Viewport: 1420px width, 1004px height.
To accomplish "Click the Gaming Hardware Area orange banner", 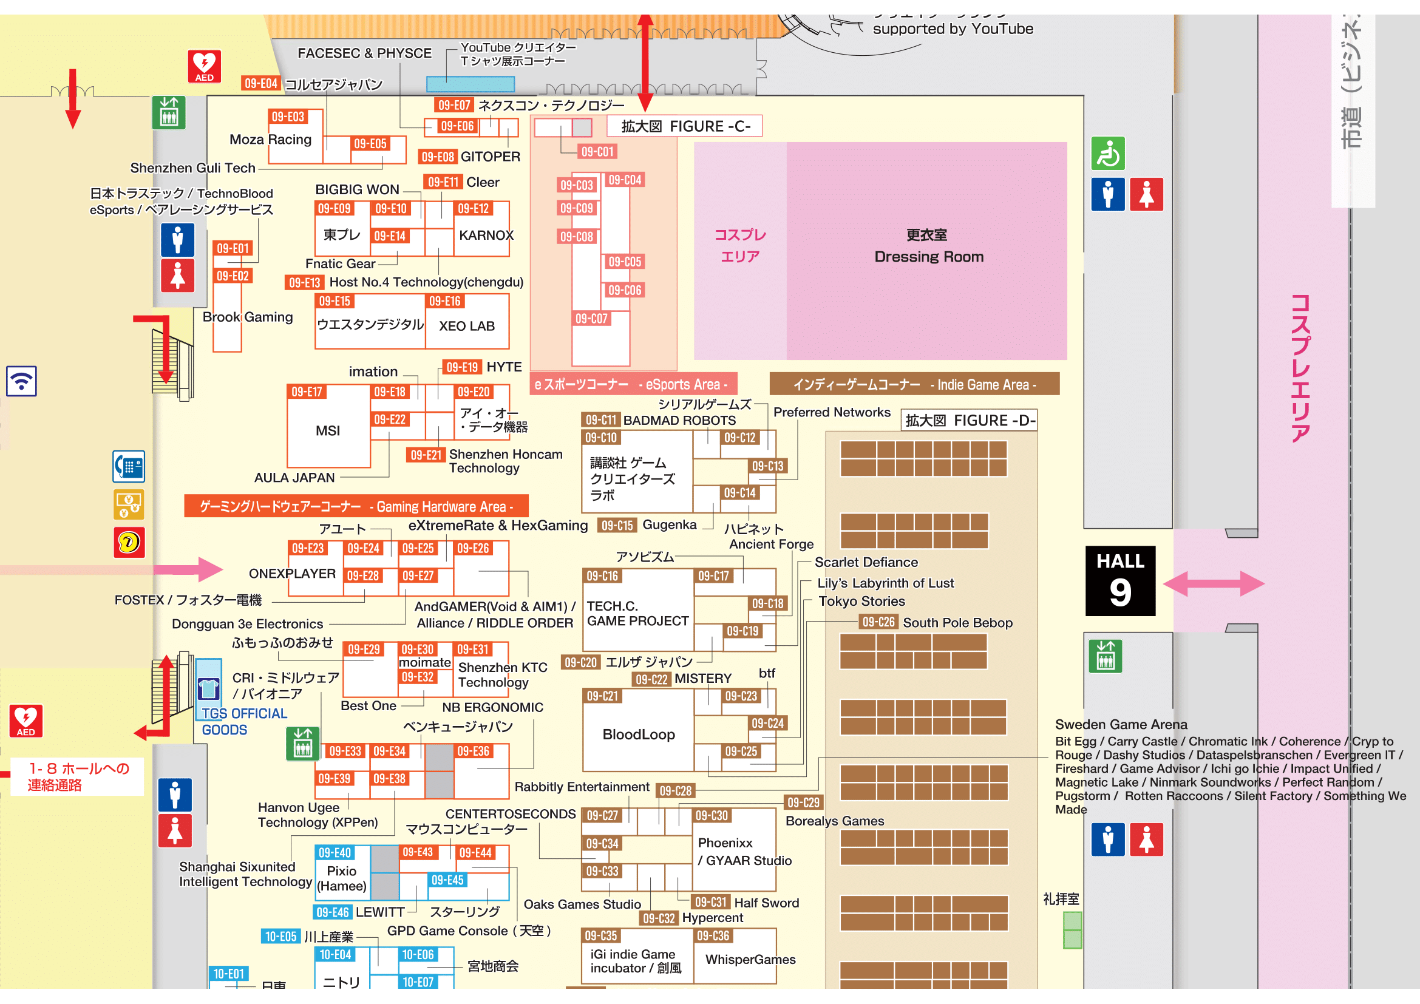I will tap(356, 506).
